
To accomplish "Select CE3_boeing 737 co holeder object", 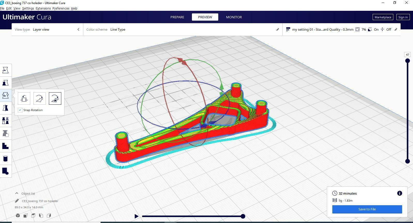I will coord(40,201).
